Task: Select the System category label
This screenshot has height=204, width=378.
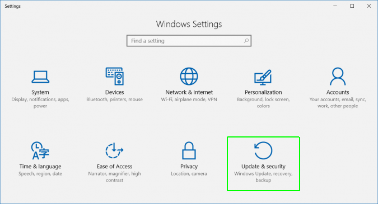Action: point(40,92)
